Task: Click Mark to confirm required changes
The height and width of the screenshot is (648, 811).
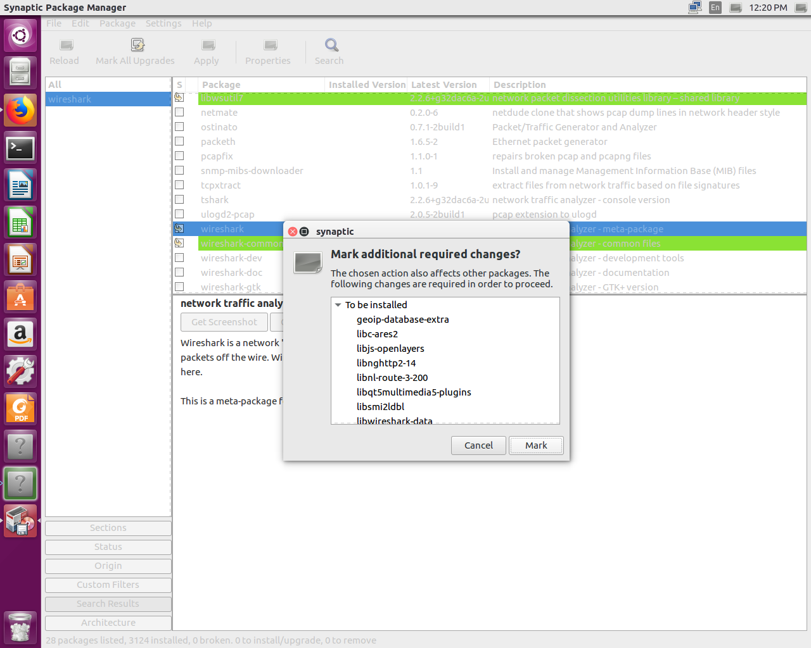Action: pos(536,445)
